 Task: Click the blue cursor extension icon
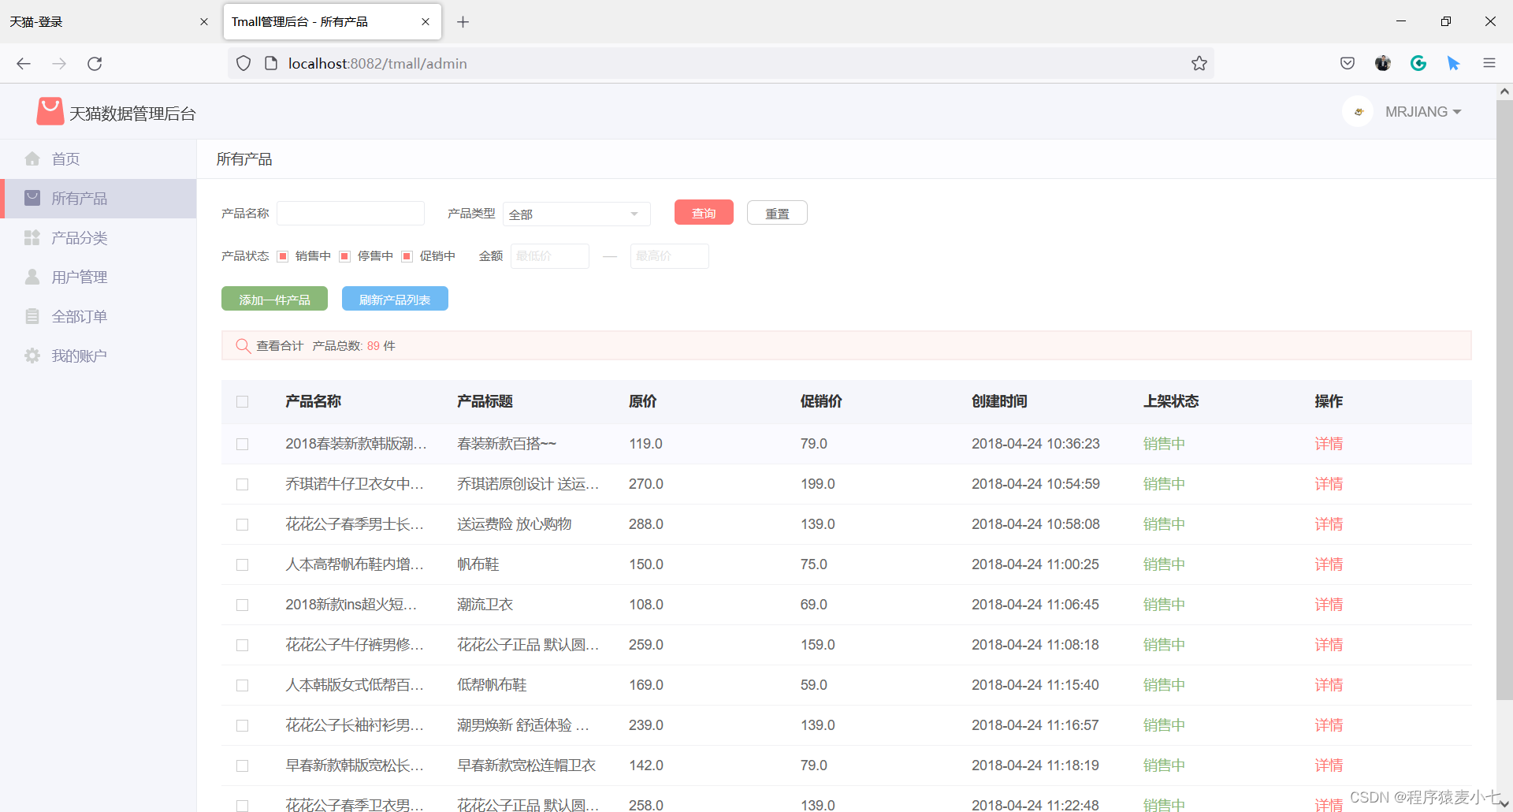pos(1454,63)
